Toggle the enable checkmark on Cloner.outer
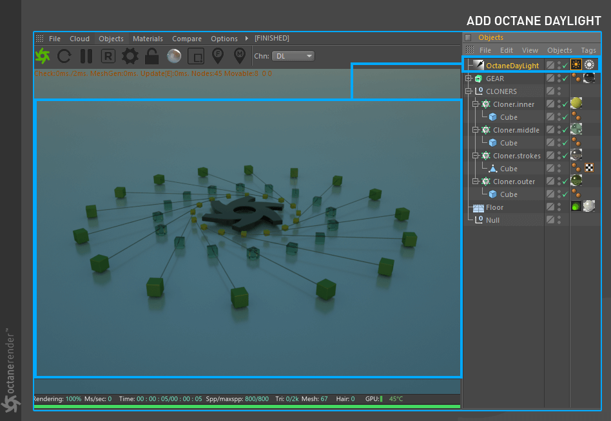This screenshot has height=421, width=611. point(565,182)
